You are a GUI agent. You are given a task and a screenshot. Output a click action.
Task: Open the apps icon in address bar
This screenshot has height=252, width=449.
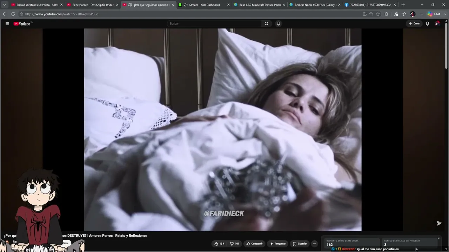click(x=364, y=14)
